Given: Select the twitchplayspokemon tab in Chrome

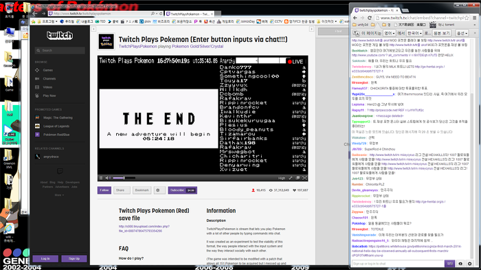Looking at the screenshot, I should (376, 10).
